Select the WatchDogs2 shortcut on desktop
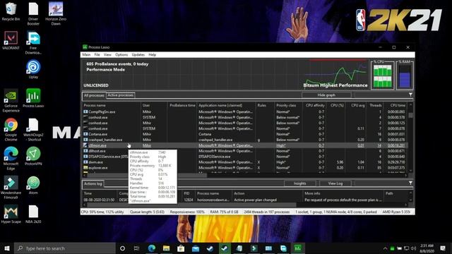This screenshot has width=452, height=254. click(33, 130)
